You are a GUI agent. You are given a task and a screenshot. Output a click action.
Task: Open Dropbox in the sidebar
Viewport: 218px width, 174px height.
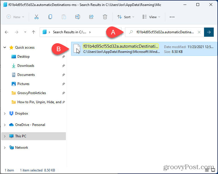22,113
